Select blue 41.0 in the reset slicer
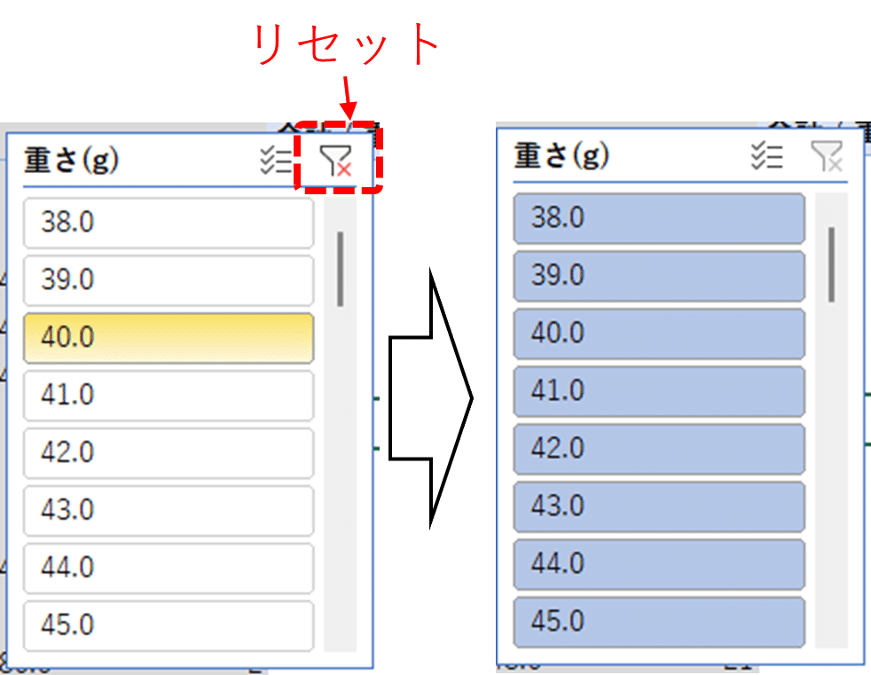The width and height of the screenshot is (871, 675). click(659, 391)
